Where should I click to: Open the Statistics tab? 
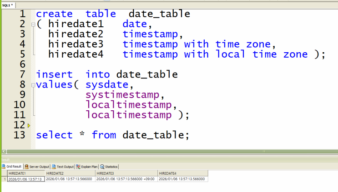tap(109, 167)
